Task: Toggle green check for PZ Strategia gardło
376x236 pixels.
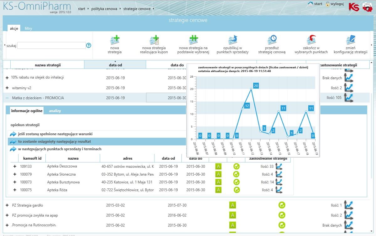Action: coord(282,205)
